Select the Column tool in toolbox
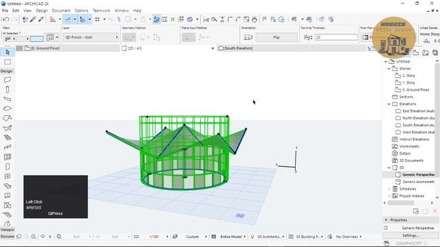440x247 pixels. (x=8, y=90)
